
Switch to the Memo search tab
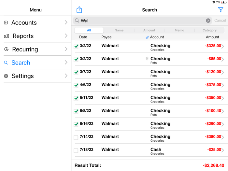pyautogui.click(x=179, y=30)
